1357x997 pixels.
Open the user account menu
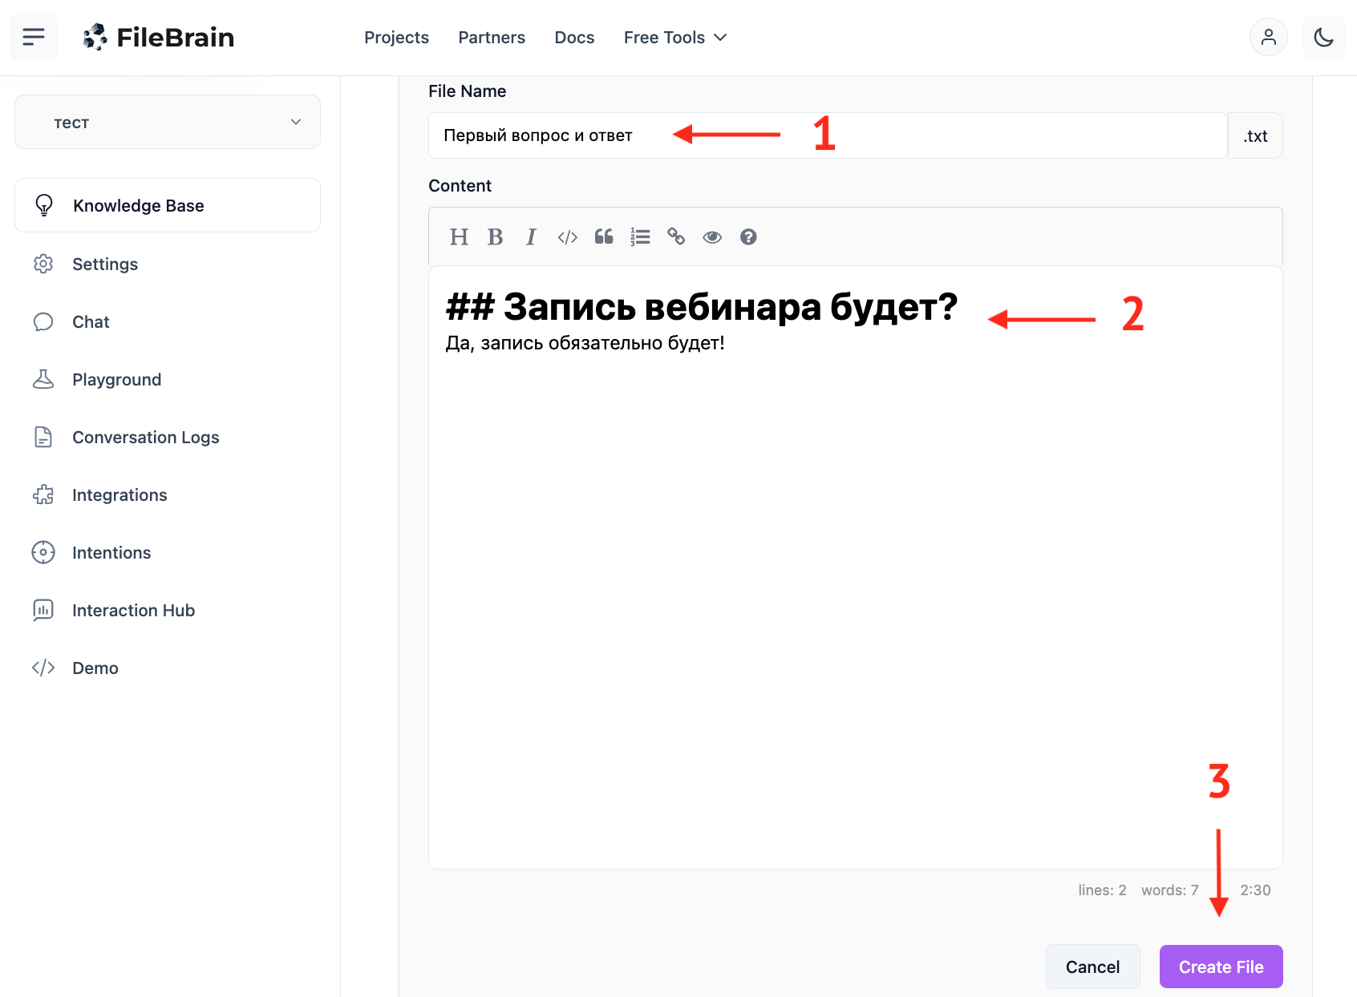[x=1268, y=37]
